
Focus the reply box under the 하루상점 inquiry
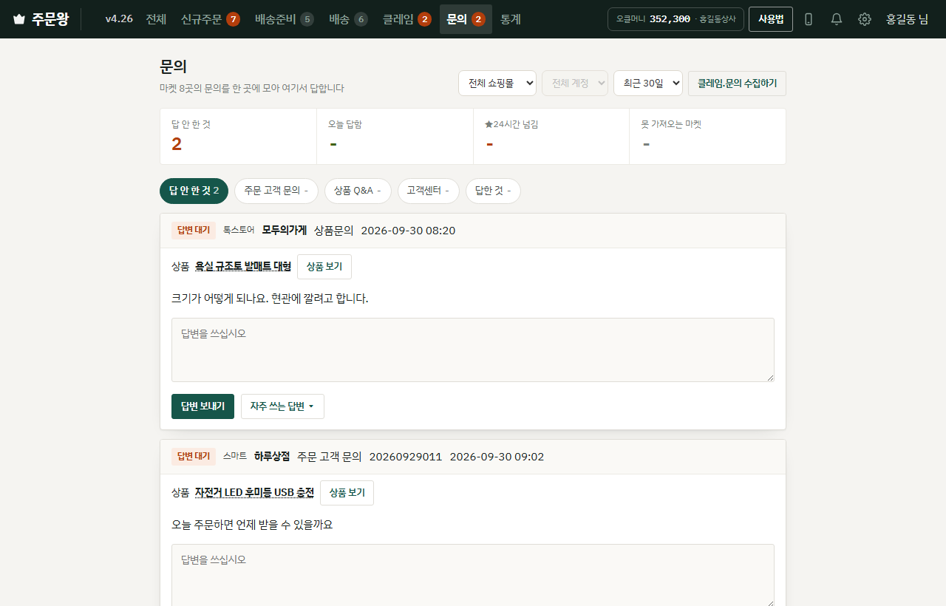pos(473,576)
